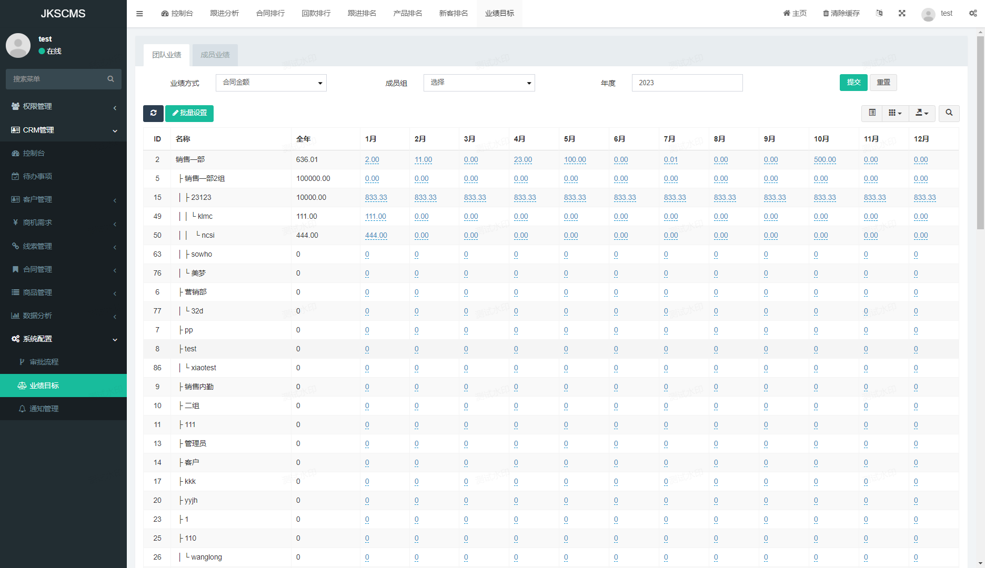Screen dimensions: 985x568
Task: Edit January value 833.33 for team 23123
Action: (x=376, y=198)
